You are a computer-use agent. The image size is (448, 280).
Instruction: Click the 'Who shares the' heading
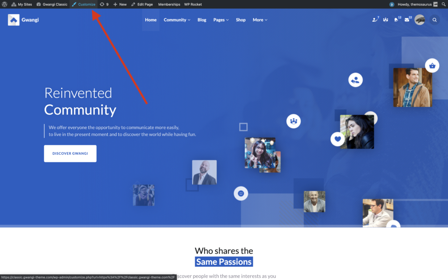coord(224,251)
